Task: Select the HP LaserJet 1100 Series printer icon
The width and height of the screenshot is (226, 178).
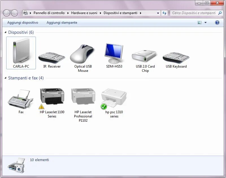Action: tap(52, 96)
